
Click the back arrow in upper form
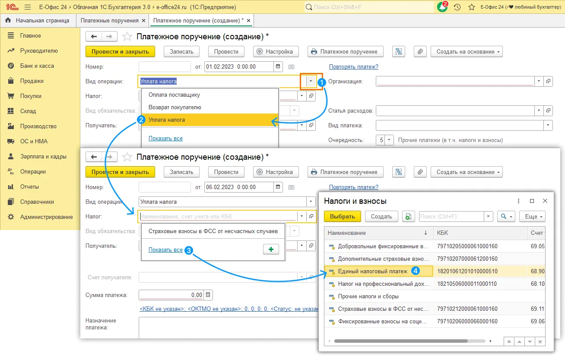point(94,36)
